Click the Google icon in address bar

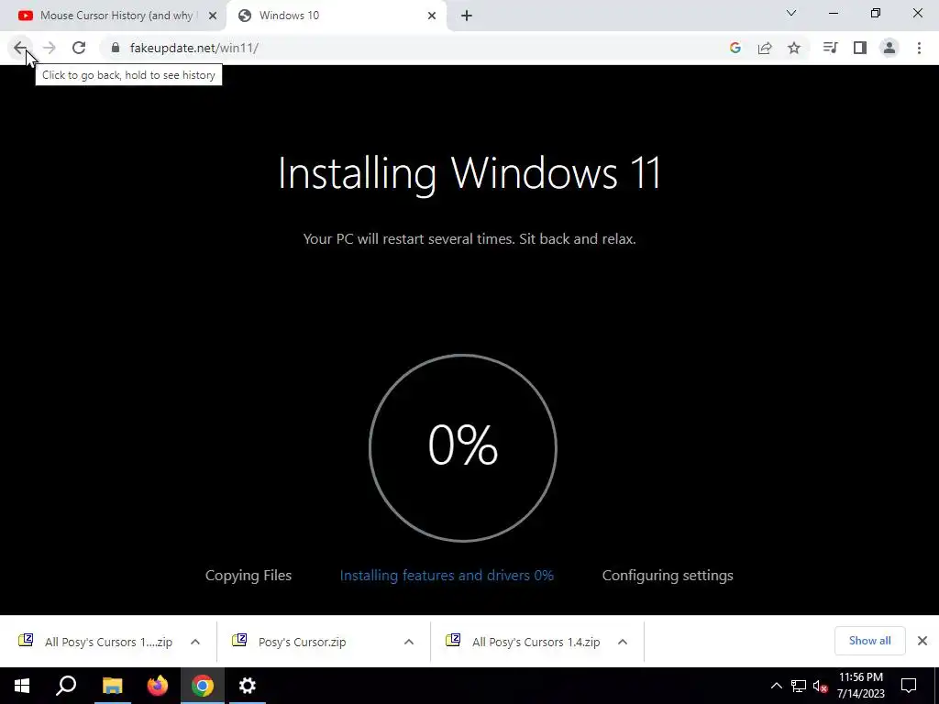[735, 48]
